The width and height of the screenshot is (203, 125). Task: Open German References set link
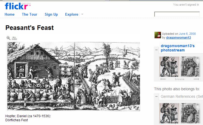coord(182,96)
